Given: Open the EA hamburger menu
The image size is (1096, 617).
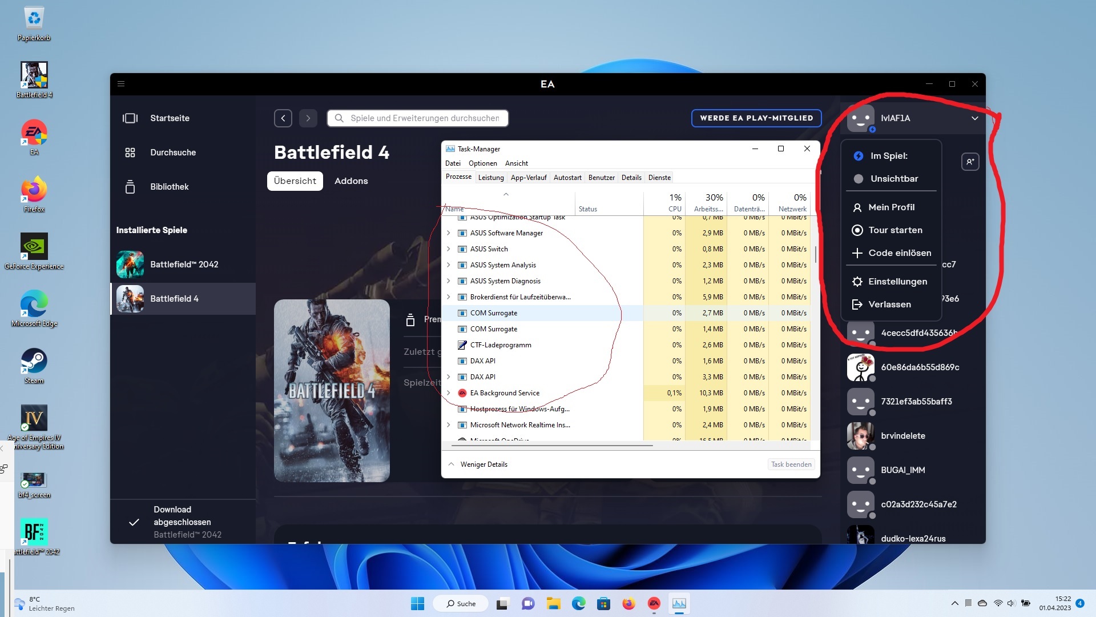Looking at the screenshot, I should pos(121,84).
